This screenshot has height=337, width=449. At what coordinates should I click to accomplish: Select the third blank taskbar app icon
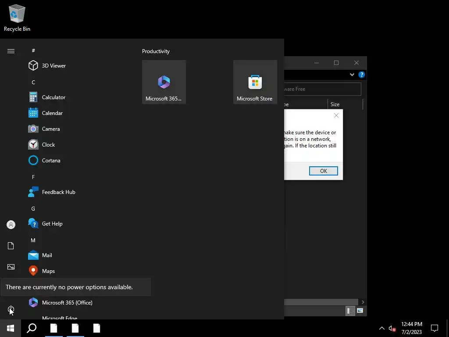97,328
